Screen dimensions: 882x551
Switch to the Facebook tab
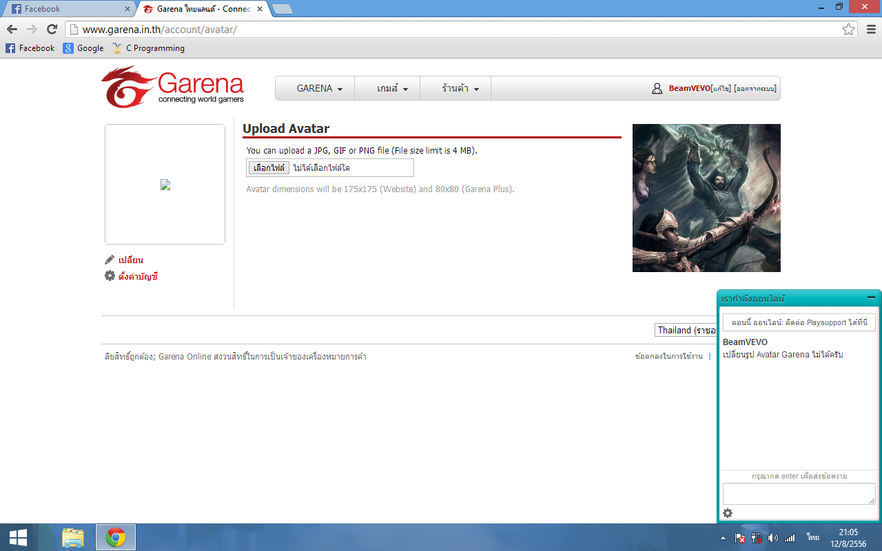point(68,9)
